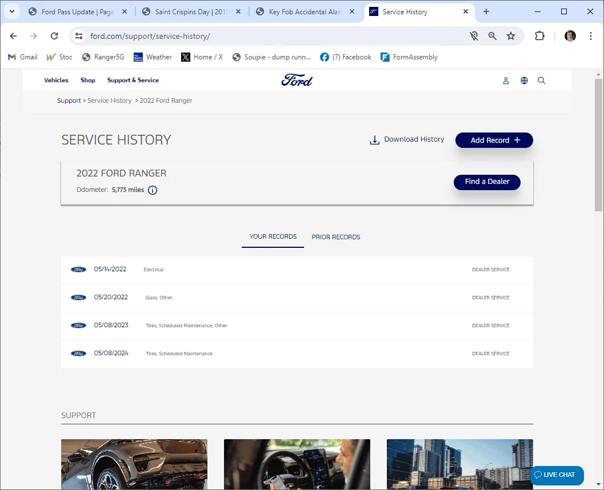Close the Service History browser tab
Image resolution: width=604 pixels, height=490 pixels.
point(466,12)
